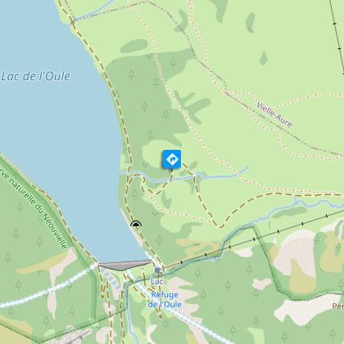The image size is (344, 344).
Task: Click the dark green oval patch near the top
Action: click(x=134, y=46)
